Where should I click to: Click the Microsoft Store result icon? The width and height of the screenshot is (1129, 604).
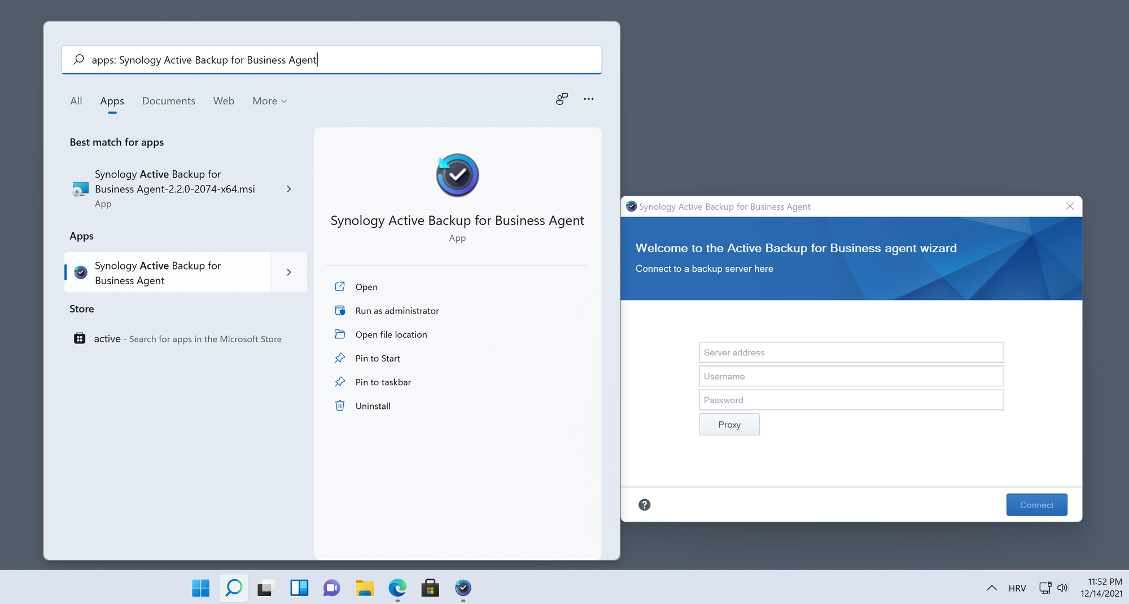point(80,338)
